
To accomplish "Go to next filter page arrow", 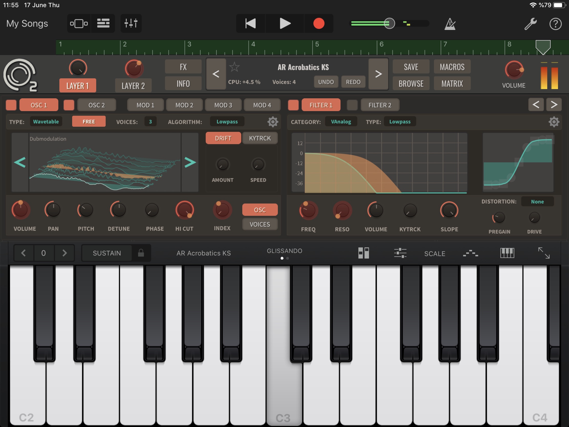I will [554, 104].
